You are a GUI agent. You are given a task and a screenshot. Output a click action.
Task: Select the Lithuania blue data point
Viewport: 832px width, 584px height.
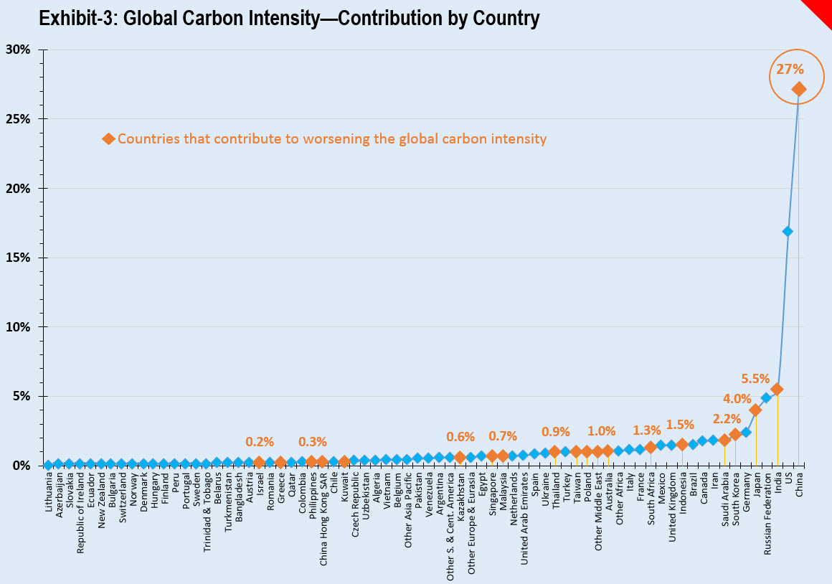point(48,465)
